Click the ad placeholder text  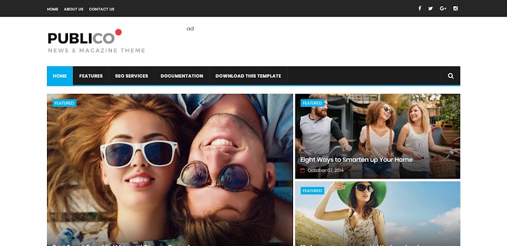pyautogui.click(x=190, y=28)
